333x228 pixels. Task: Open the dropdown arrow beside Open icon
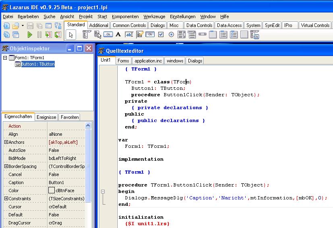tap(23, 26)
